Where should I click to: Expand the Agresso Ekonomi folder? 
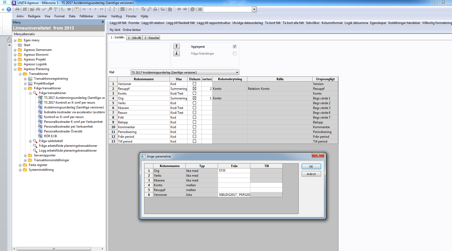coord(15,55)
